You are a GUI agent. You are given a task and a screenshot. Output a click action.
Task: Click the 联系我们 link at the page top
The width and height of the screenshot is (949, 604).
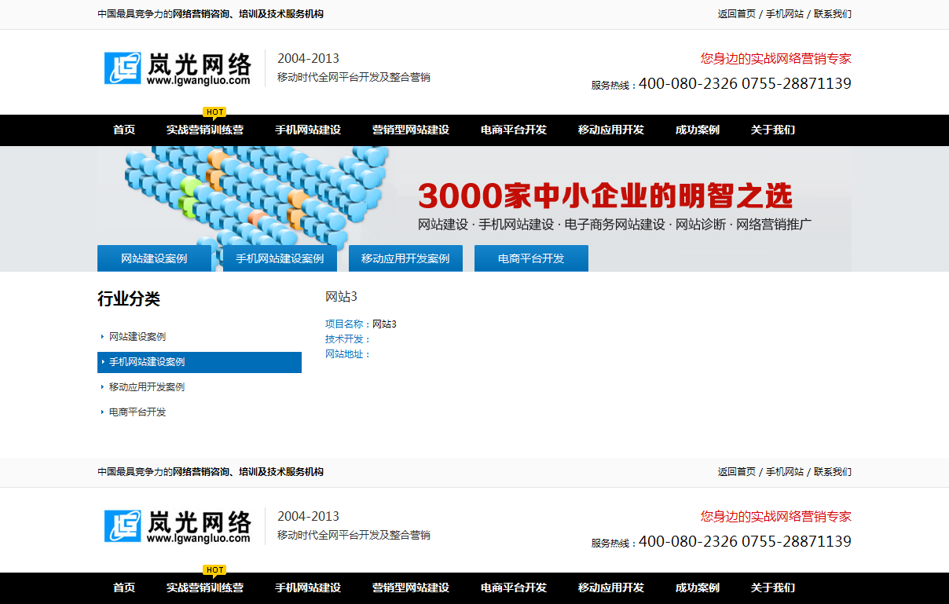832,14
